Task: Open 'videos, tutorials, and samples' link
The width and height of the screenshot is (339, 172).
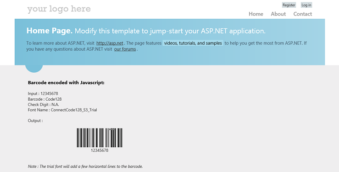Action: click(193, 43)
